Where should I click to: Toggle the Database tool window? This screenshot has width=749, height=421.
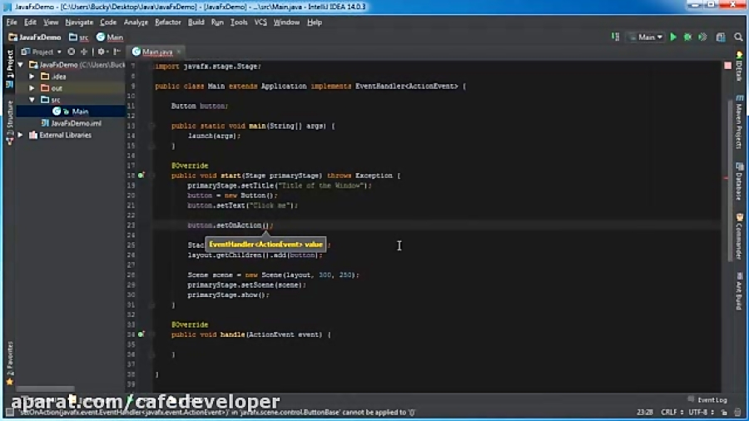tap(739, 181)
